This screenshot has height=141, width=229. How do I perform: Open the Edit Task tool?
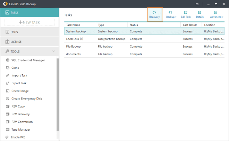(x=186, y=15)
